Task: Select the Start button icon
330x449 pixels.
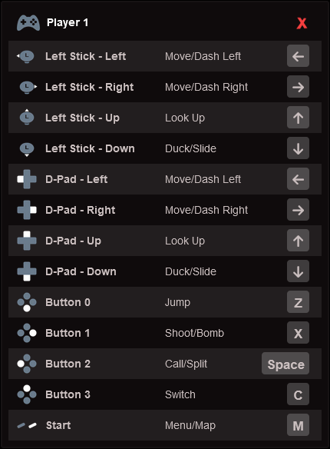Action: tap(27, 425)
